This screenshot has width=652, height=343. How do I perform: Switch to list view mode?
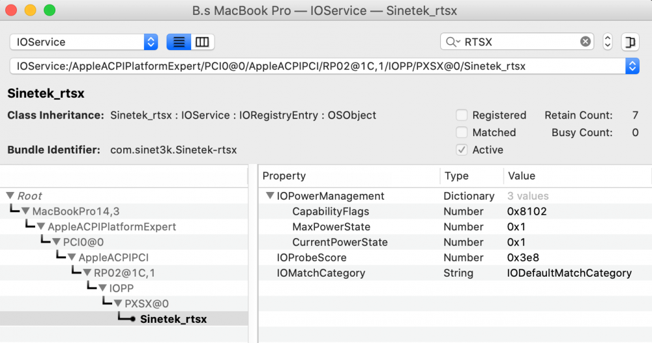[179, 42]
